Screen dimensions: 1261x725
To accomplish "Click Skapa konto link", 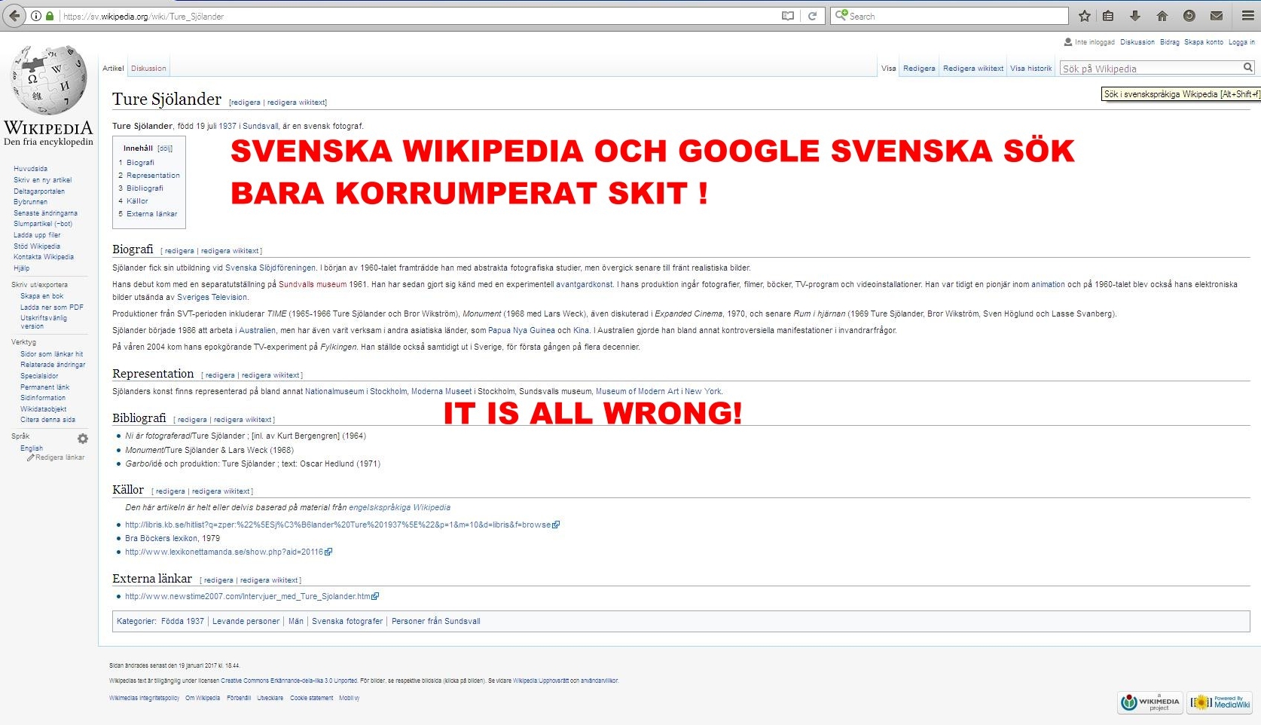I will pyautogui.click(x=1203, y=42).
